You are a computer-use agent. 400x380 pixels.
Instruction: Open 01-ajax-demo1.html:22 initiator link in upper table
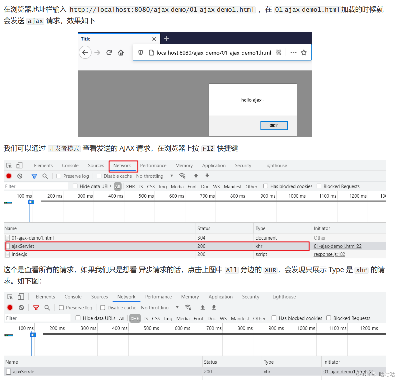[338, 246]
